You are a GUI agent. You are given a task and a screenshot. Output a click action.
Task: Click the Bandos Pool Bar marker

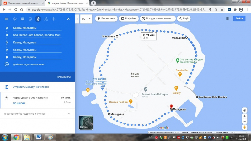pos(131,101)
